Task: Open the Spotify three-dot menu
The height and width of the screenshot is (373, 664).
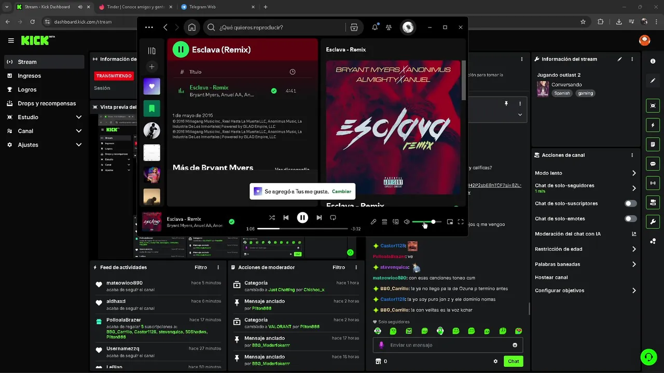Action: coord(149,27)
